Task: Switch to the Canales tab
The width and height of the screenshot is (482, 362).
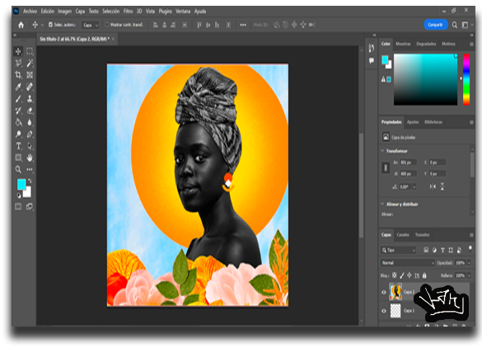Action: [x=403, y=235]
